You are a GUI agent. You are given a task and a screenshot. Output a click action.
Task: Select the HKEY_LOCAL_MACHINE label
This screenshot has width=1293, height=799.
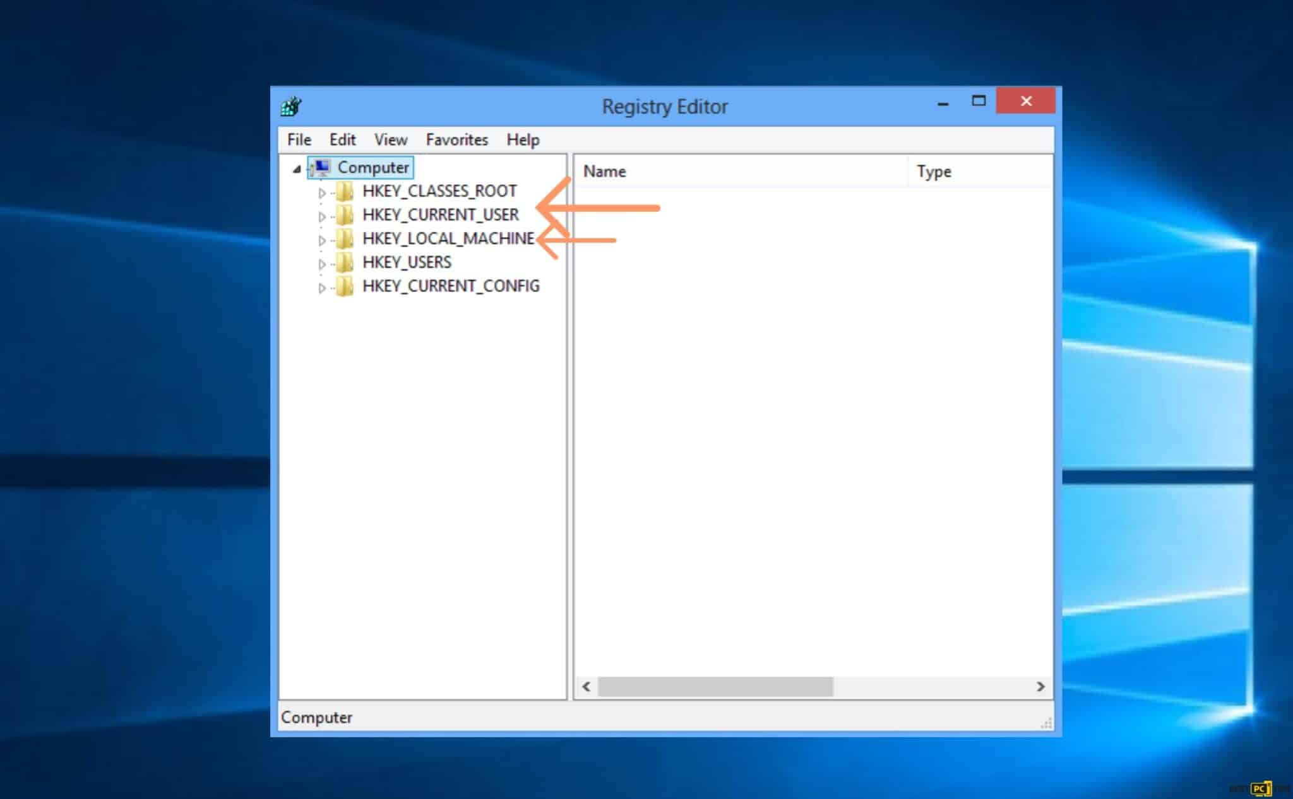[448, 238]
